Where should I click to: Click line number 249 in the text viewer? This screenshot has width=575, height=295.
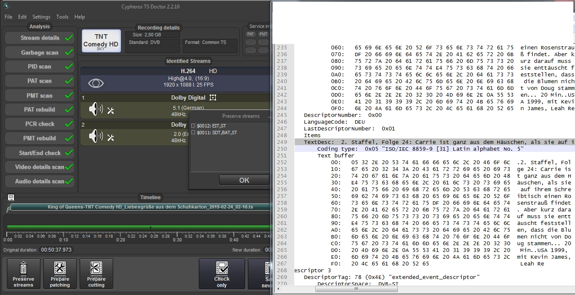pyautogui.click(x=282, y=142)
